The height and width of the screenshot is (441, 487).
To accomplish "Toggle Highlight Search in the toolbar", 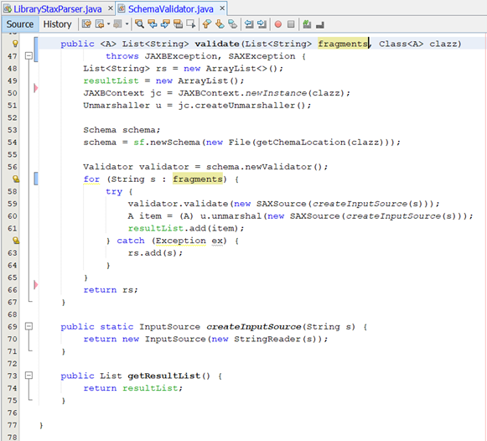I will pyautogui.click(x=178, y=24).
